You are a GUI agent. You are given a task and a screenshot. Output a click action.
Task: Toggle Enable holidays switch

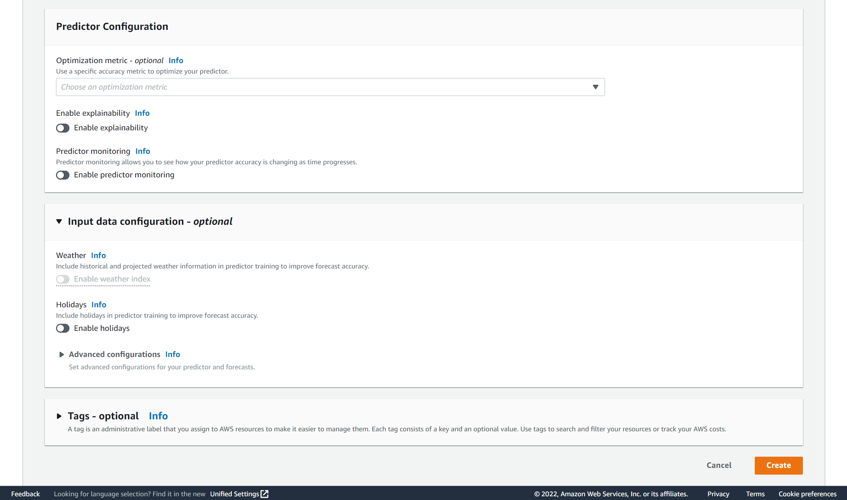click(63, 328)
